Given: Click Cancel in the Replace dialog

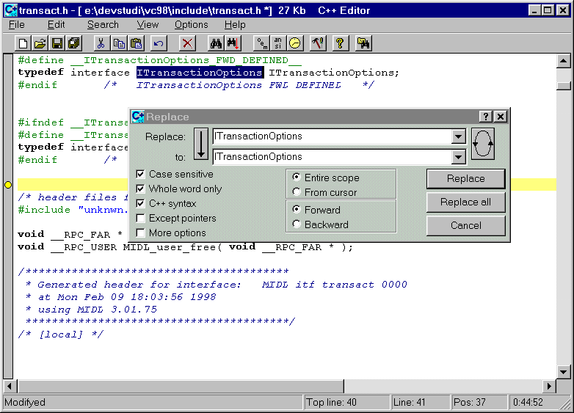Looking at the screenshot, I should [465, 226].
